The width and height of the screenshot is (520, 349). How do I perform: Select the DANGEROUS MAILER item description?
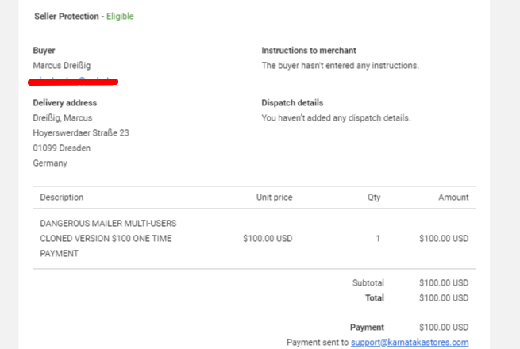[108, 238]
